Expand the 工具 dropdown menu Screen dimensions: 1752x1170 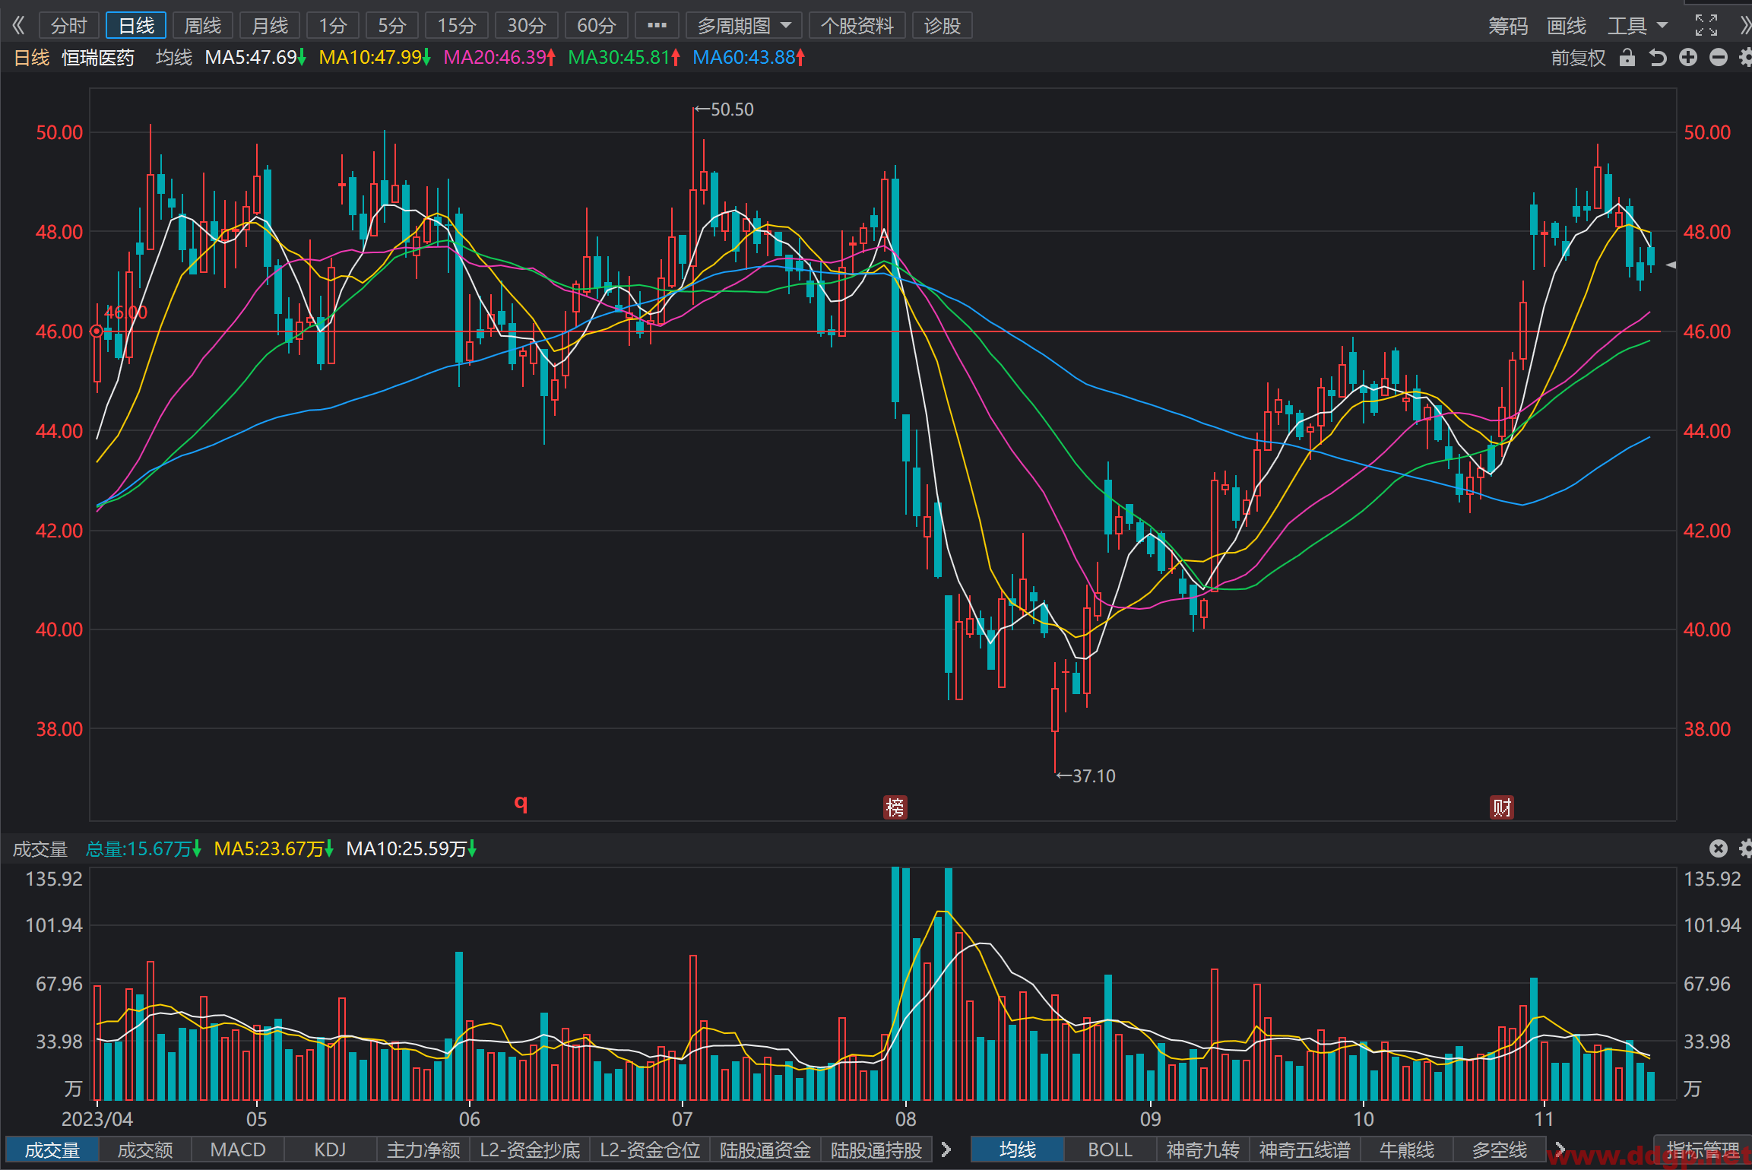coord(1637,26)
